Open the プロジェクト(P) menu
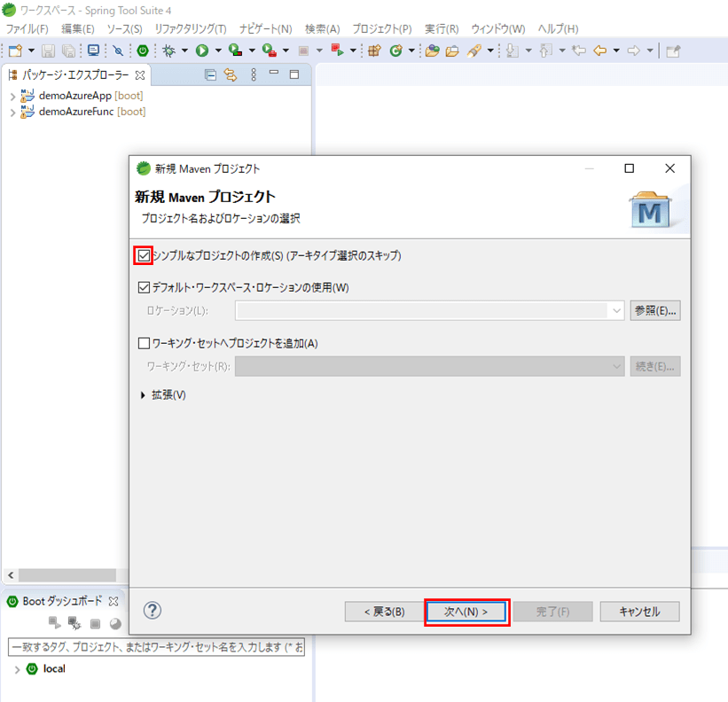The height and width of the screenshot is (702, 728). click(x=381, y=29)
